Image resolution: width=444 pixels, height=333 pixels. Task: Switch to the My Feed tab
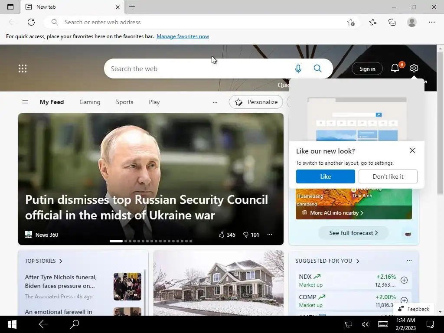tap(52, 102)
